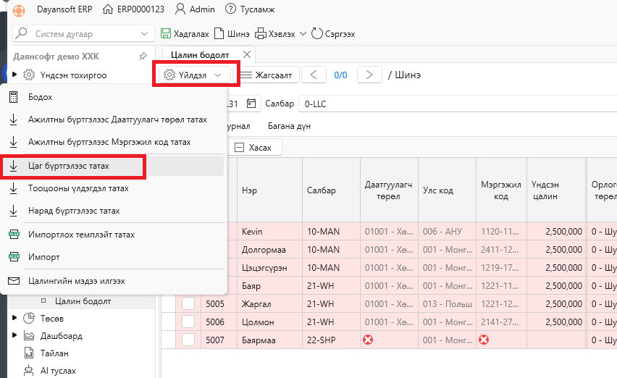Print using the Хэвлэх button
The image size is (617, 378).
[x=275, y=34]
